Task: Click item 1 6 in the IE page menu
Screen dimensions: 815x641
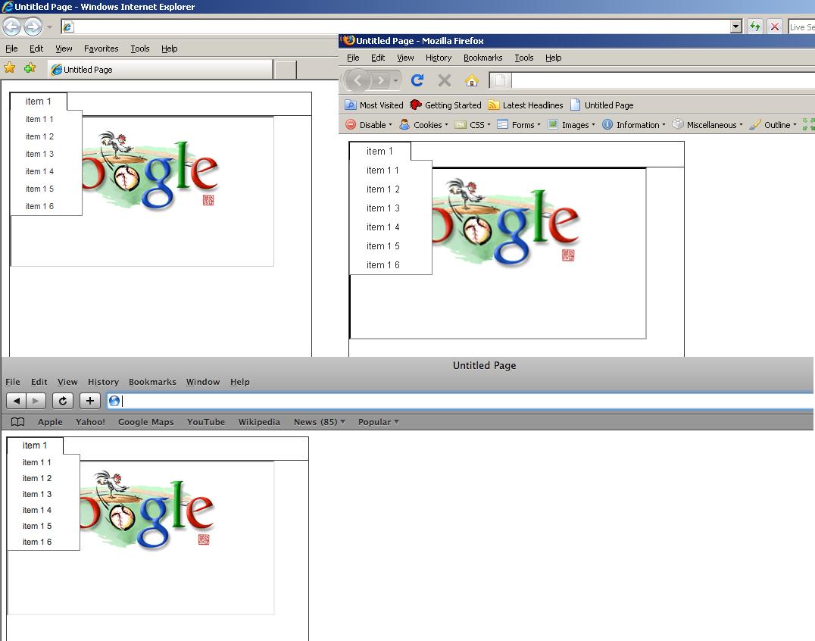Action: point(39,206)
